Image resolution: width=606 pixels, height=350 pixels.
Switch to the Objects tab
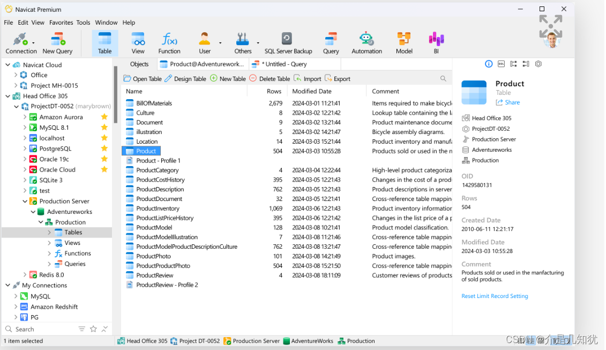point(139,64)
